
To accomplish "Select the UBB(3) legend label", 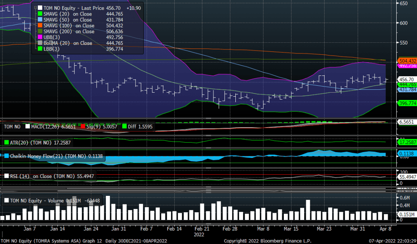I will (52, 37).
